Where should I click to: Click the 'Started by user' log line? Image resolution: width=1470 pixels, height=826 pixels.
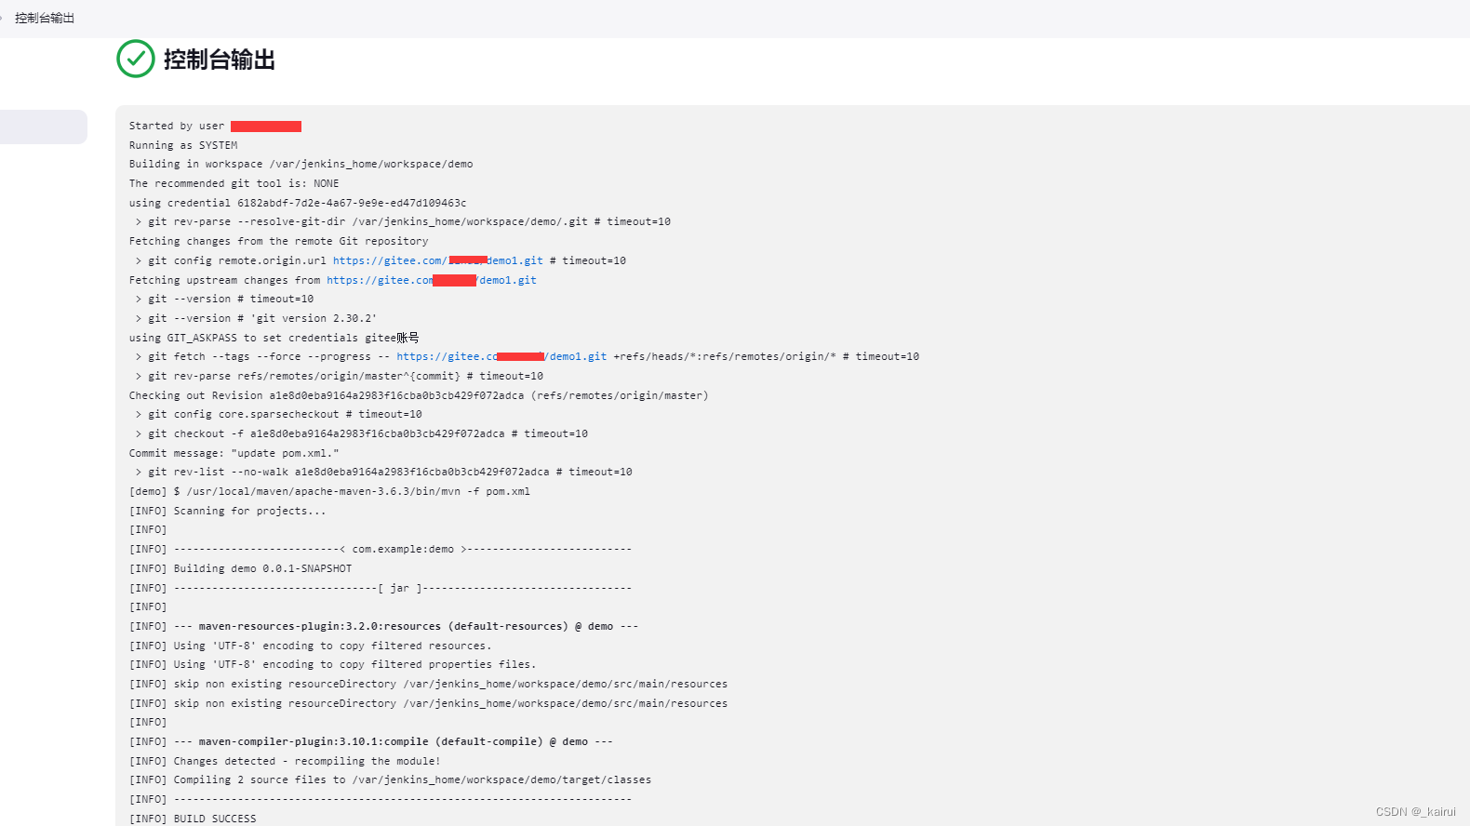pos(215,126)
